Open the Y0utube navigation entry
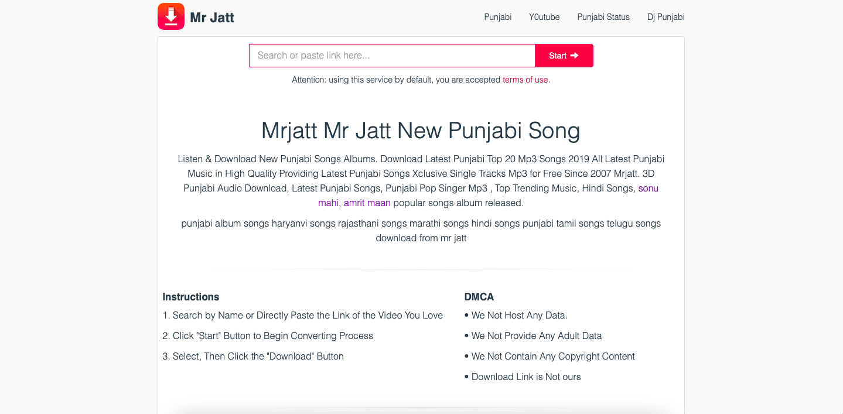The height and width of the screenshot is (414, 843). click(544, 17)
